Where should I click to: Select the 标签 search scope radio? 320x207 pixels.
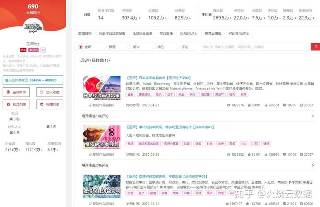coord(153,47)
